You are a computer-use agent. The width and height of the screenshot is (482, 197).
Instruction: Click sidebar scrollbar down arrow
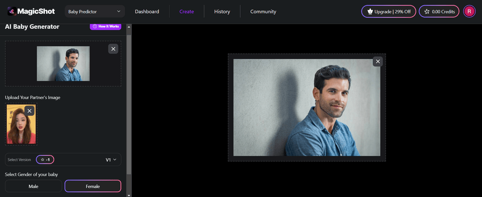129,195
